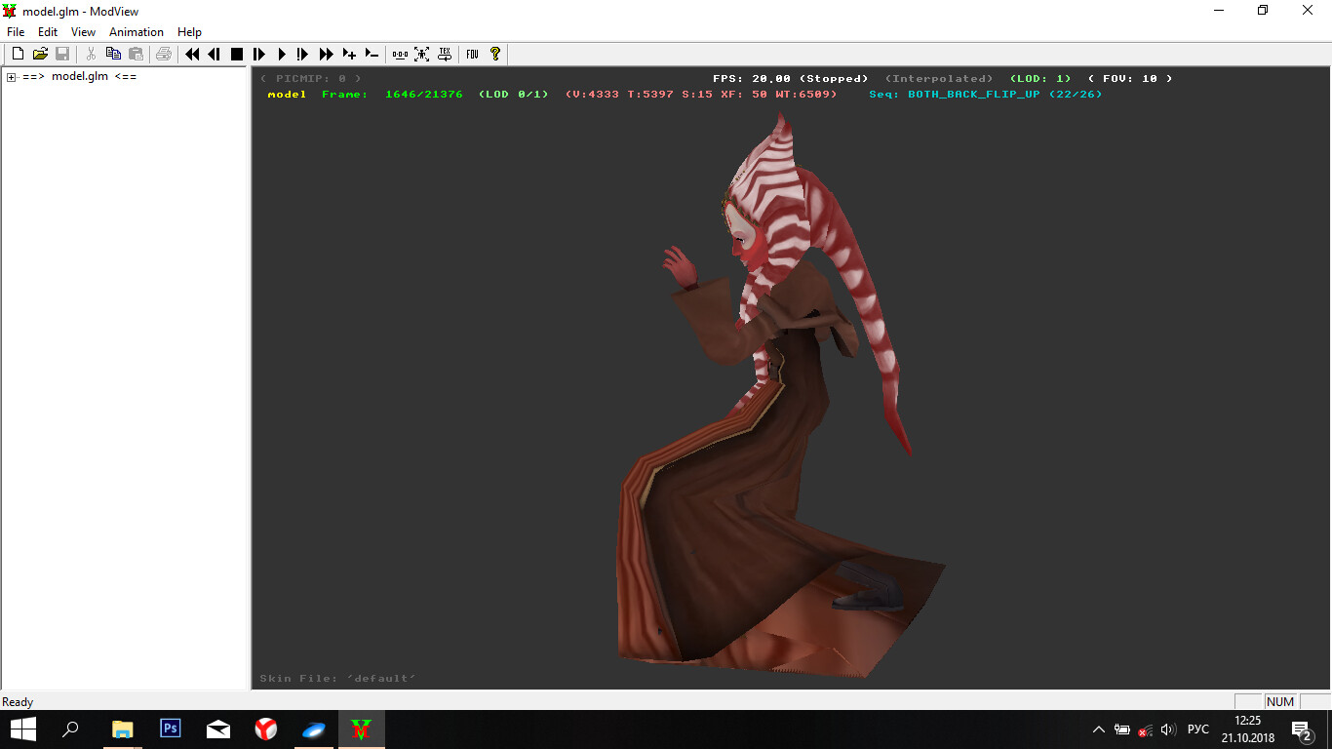The height and width of the screenshot is (749, 1332).
Task: Click the FOV: 10 overlay label
Action: coord(1130,78)
